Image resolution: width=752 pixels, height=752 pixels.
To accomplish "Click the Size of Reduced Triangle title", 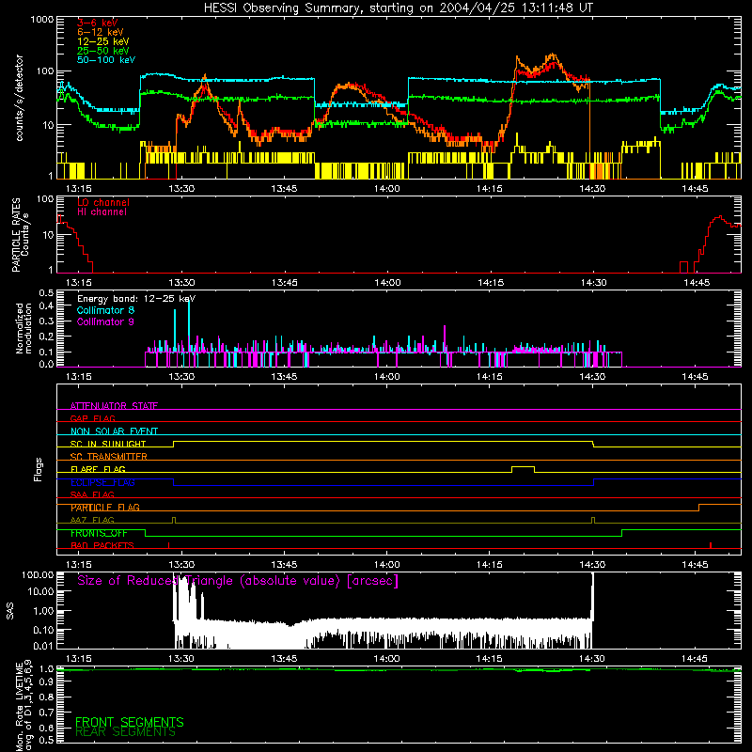I will click(x=238, y=581).
